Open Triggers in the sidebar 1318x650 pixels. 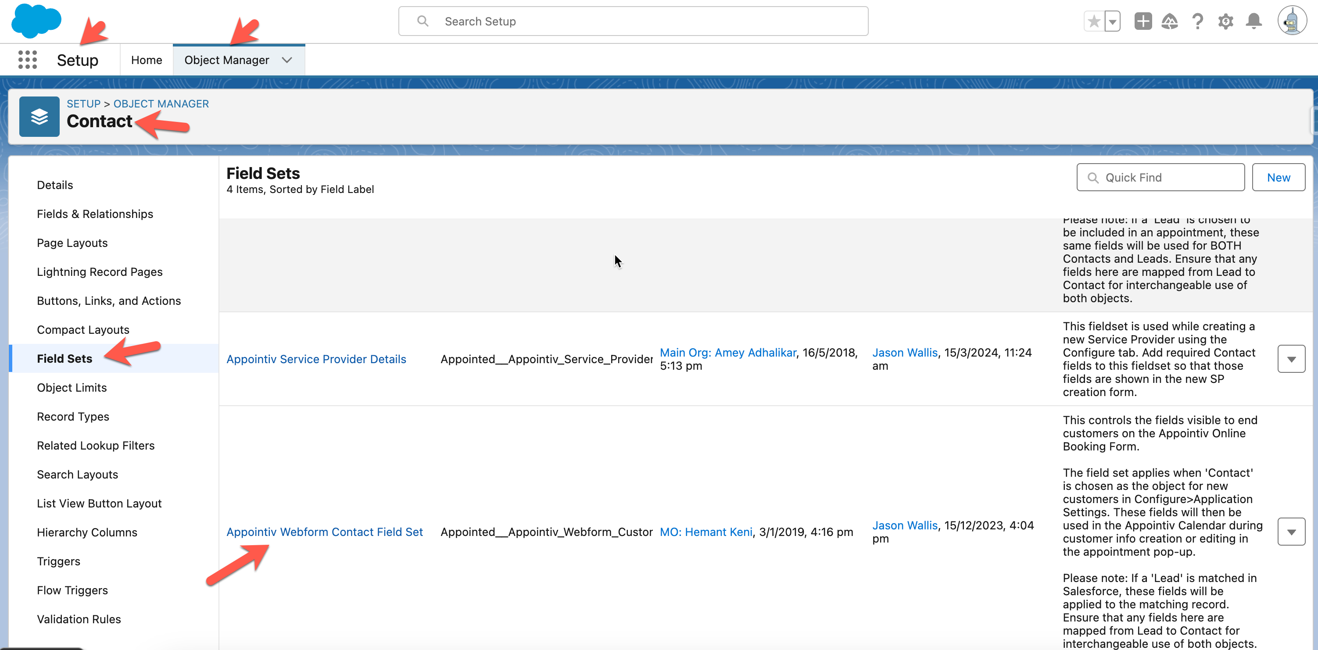tap(58, 561)
